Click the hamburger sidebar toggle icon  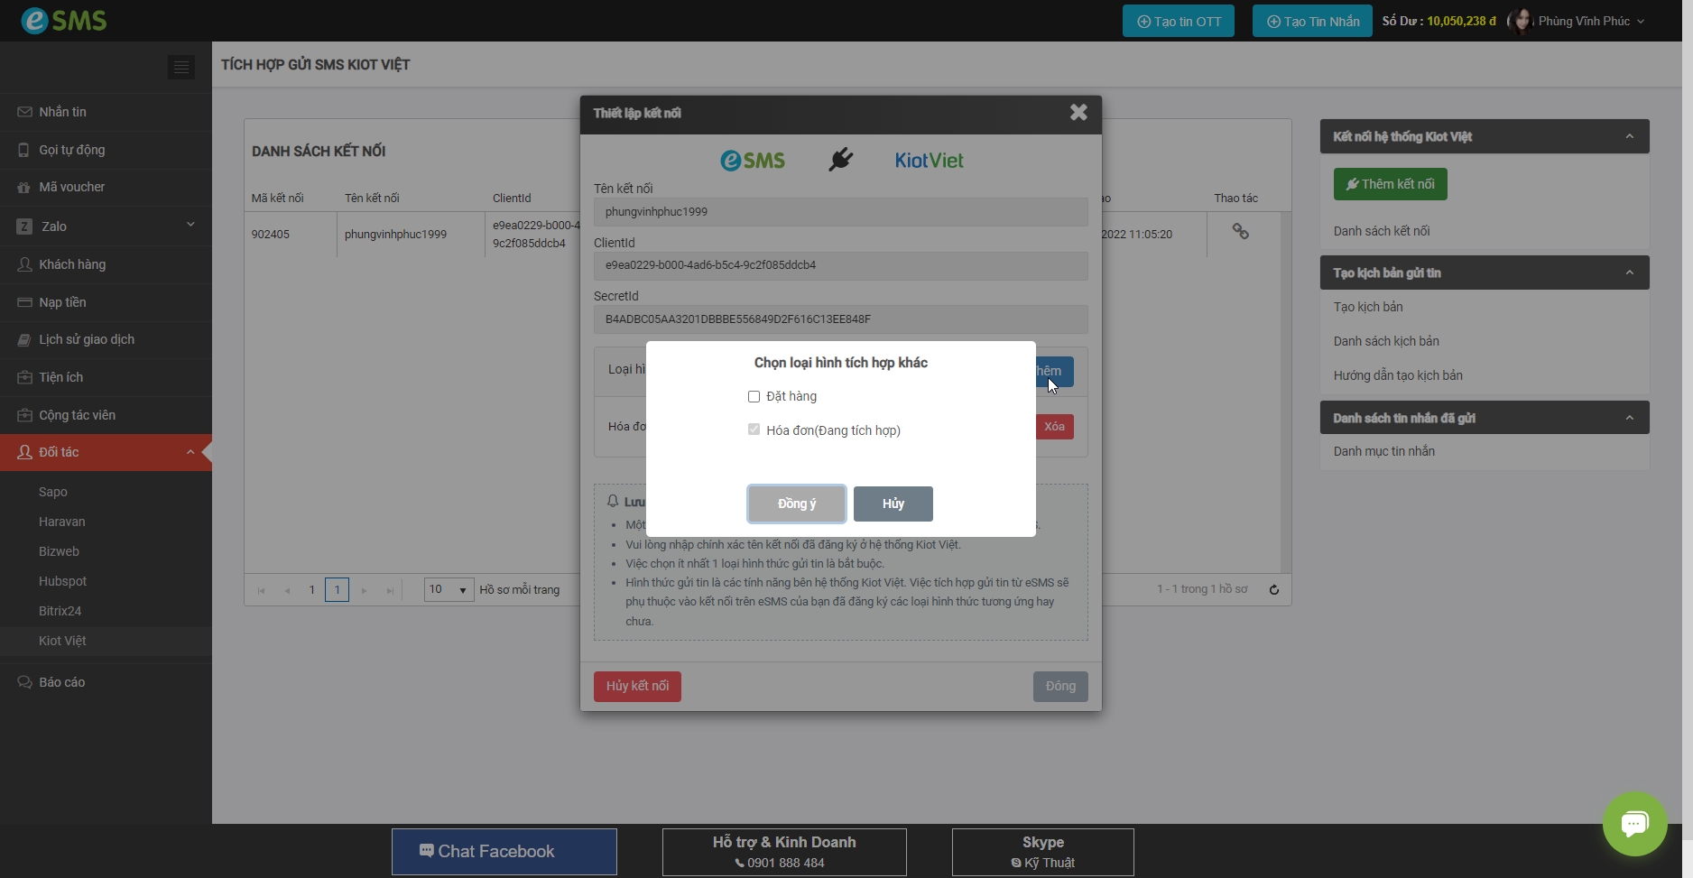pyautogui.click(x=181, y=67)
